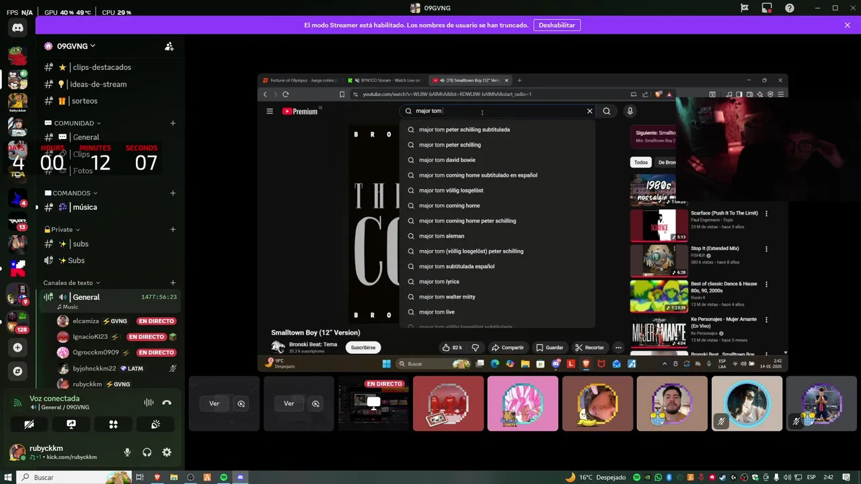Toggle noise suppression waveform icon
The height and width of the screenshot is (484, 861).
point(148,403)
